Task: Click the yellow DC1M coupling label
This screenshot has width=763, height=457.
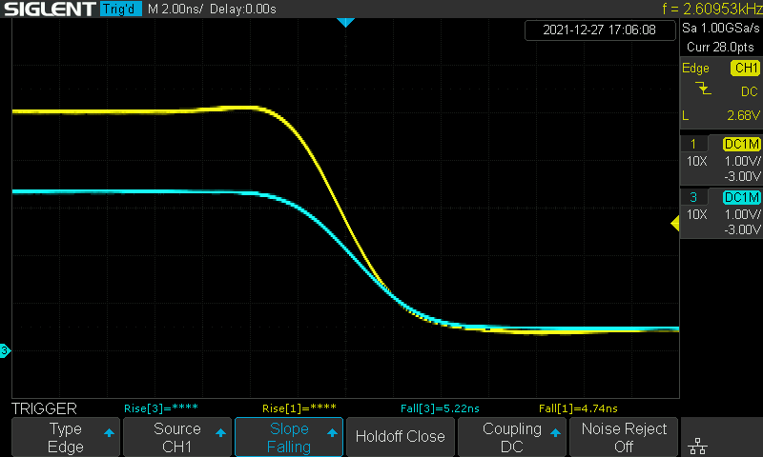Action: pos(742,144)
